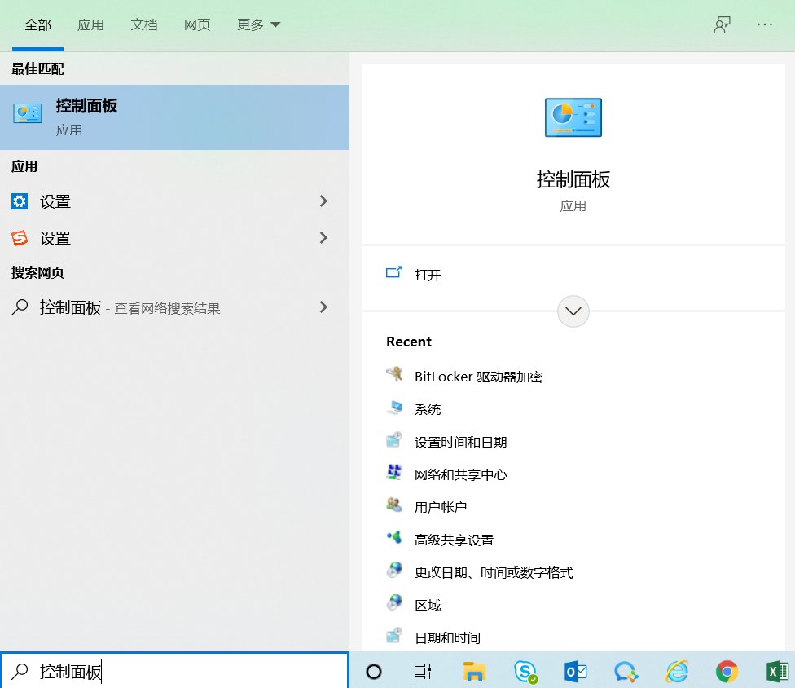Open Task View from the taskbar
Image resolution: width=795 pixels, height=688 pixels.
pyautogui.click(x=422, y=672)
